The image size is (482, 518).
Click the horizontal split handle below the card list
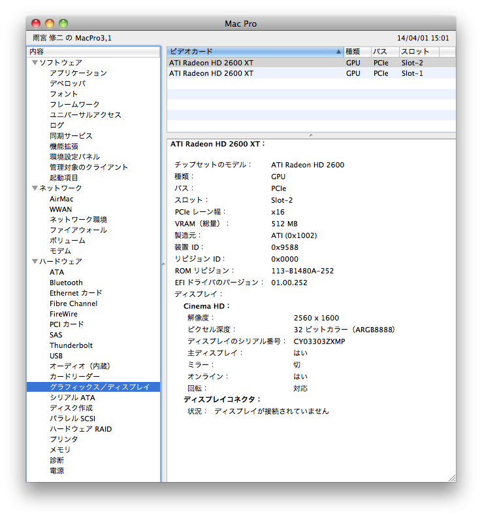[x=311, y=135]
